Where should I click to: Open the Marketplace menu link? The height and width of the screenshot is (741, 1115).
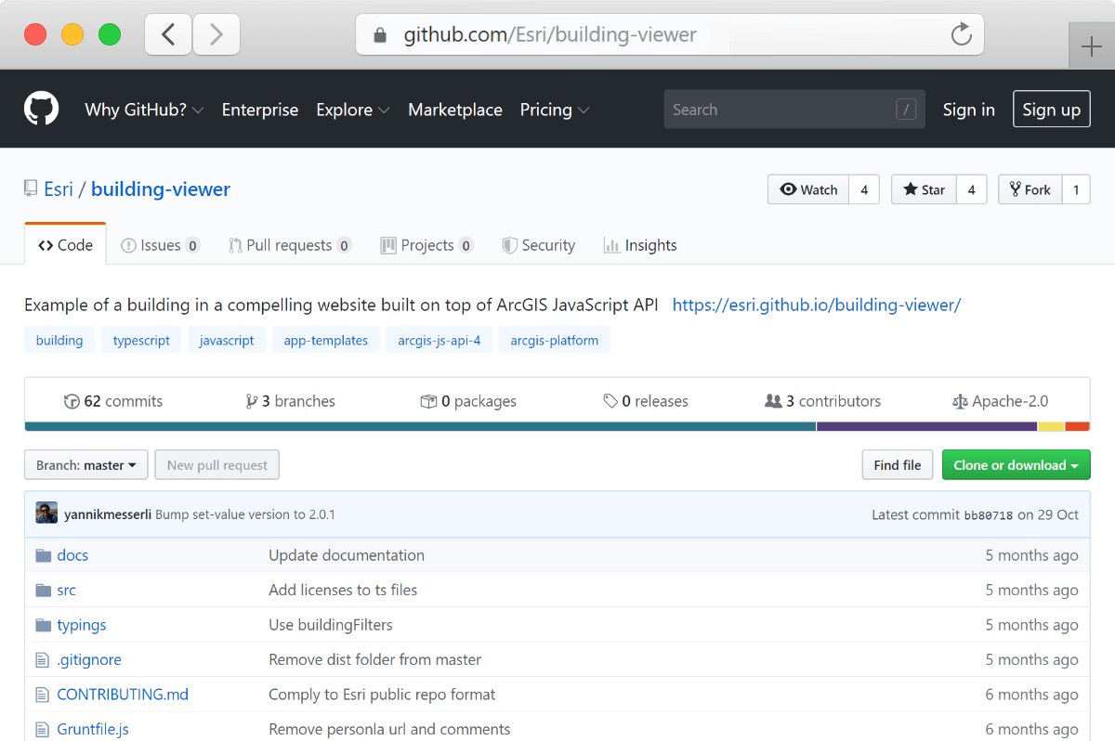tap(455, 110)
